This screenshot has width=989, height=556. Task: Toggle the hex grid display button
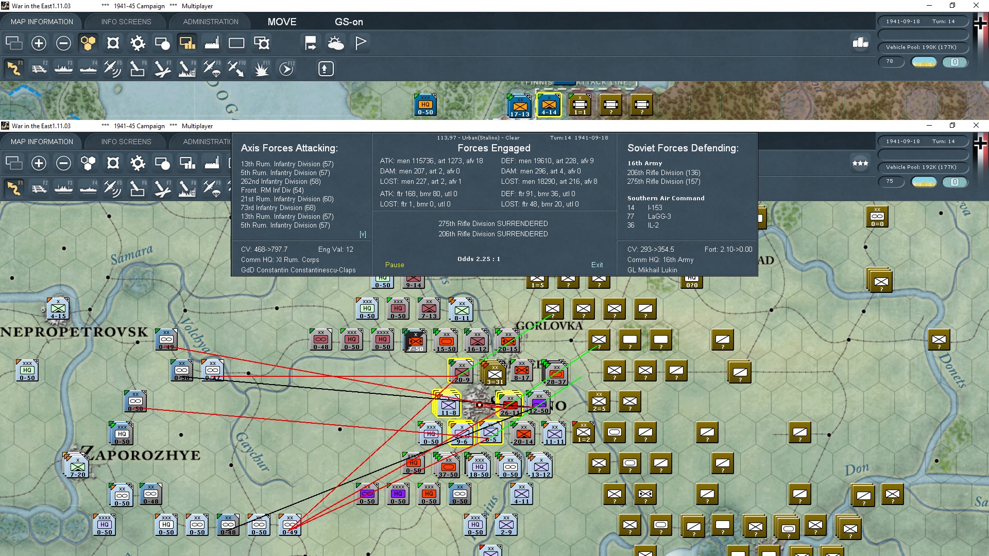tap(88, 43)
